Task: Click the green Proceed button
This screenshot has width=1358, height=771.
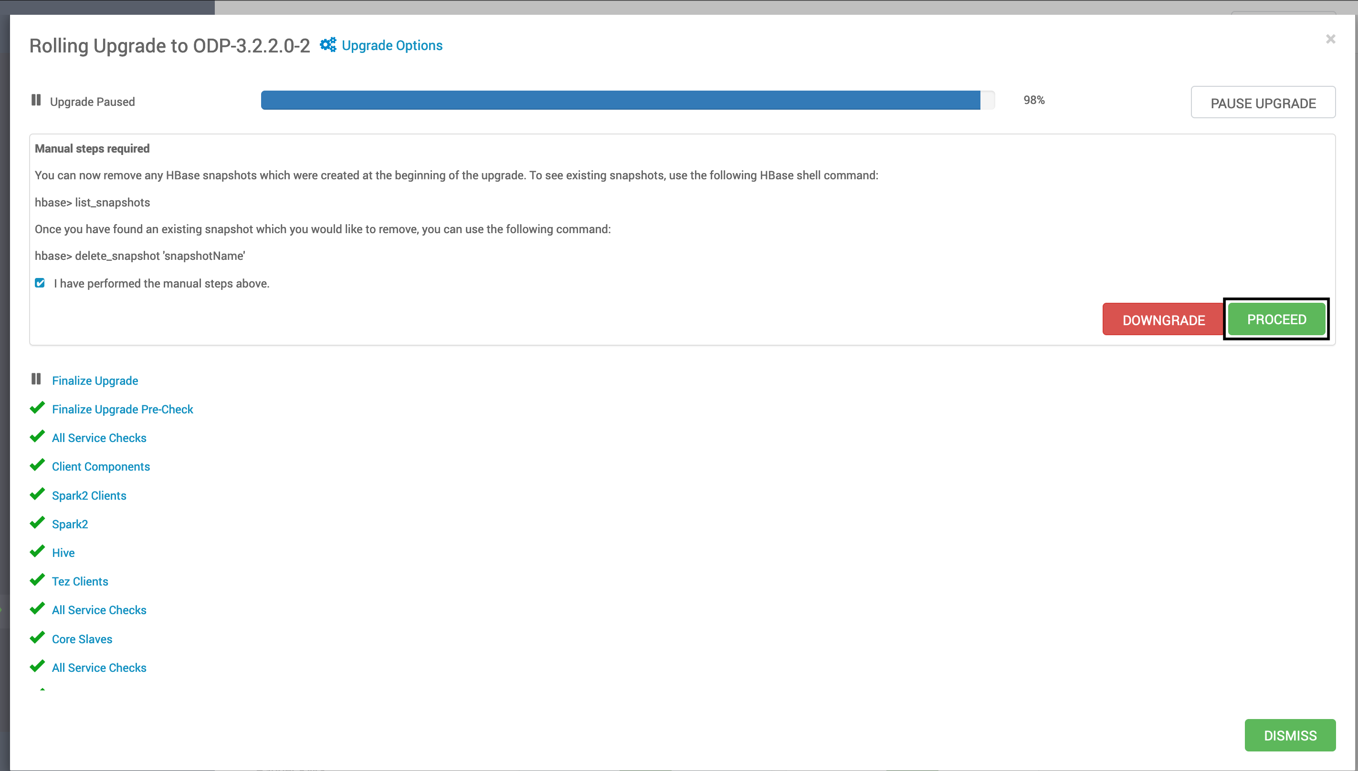Action: point(1276,319)
